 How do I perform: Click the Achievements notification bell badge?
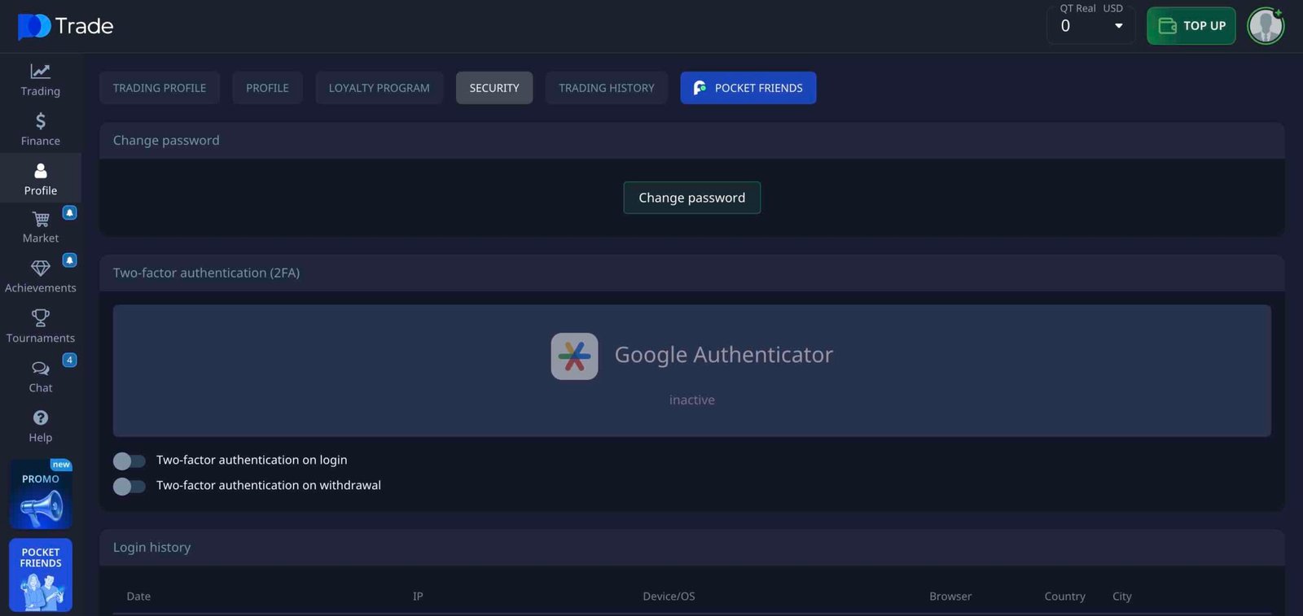coord(70,260)
